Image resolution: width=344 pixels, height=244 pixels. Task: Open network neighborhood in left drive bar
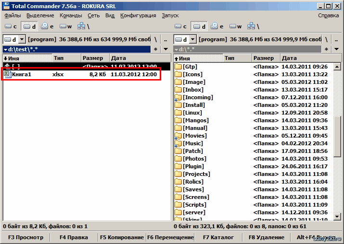tap(83, 26)
